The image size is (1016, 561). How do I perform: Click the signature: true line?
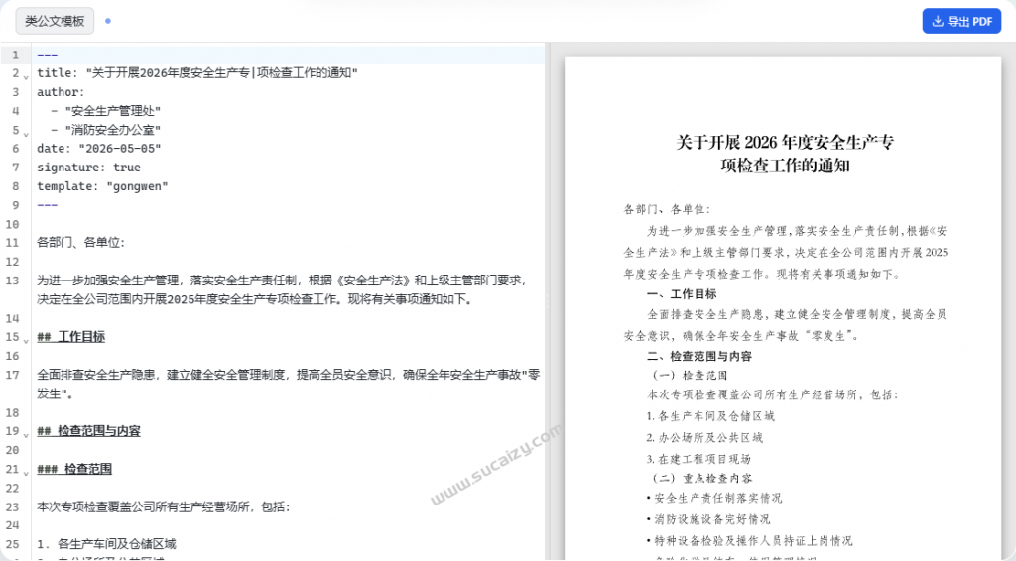pyautogui.click(x=88, y=167)
